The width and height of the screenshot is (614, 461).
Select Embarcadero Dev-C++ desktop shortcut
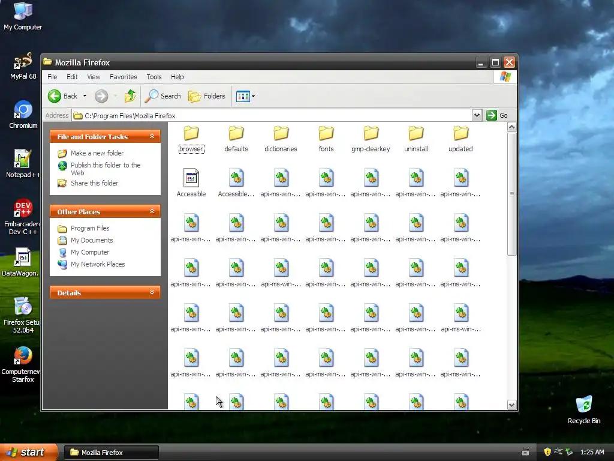tap(23, 217)
